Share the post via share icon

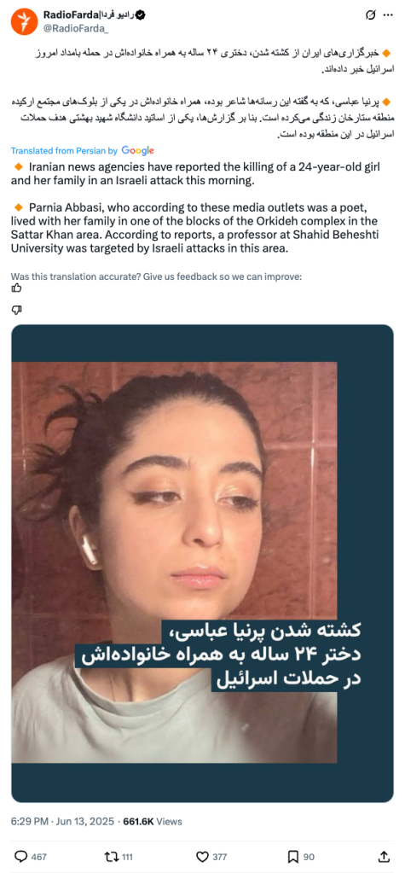[x=384, y=856]
